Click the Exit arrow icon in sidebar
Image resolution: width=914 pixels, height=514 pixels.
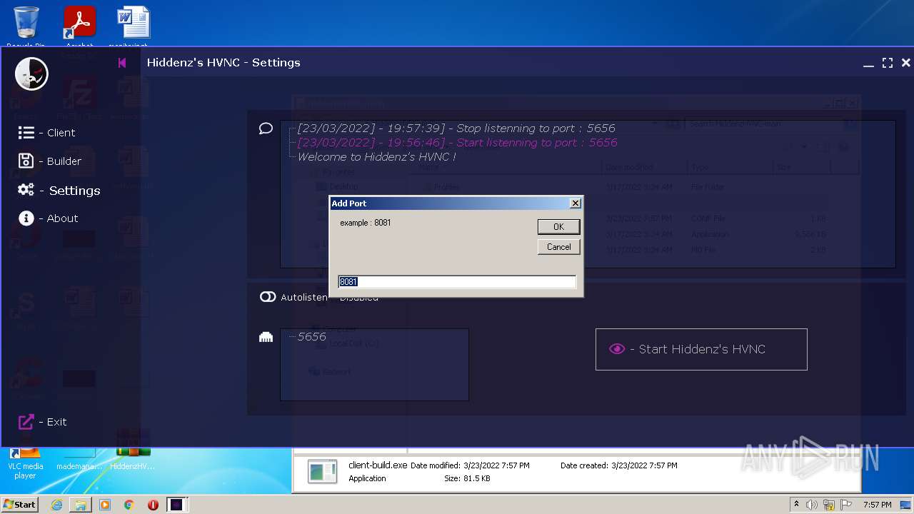click(26, 422)
